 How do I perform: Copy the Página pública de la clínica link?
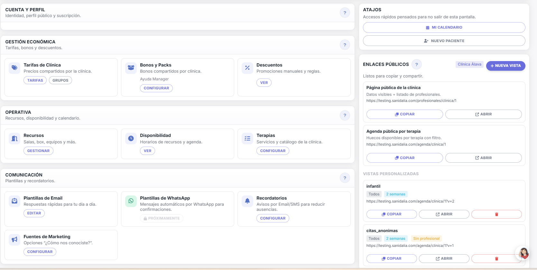404,114
